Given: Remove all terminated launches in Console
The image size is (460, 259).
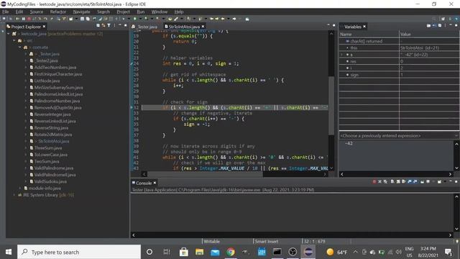Looking at the screenshot, I should (x=385, y=182).
